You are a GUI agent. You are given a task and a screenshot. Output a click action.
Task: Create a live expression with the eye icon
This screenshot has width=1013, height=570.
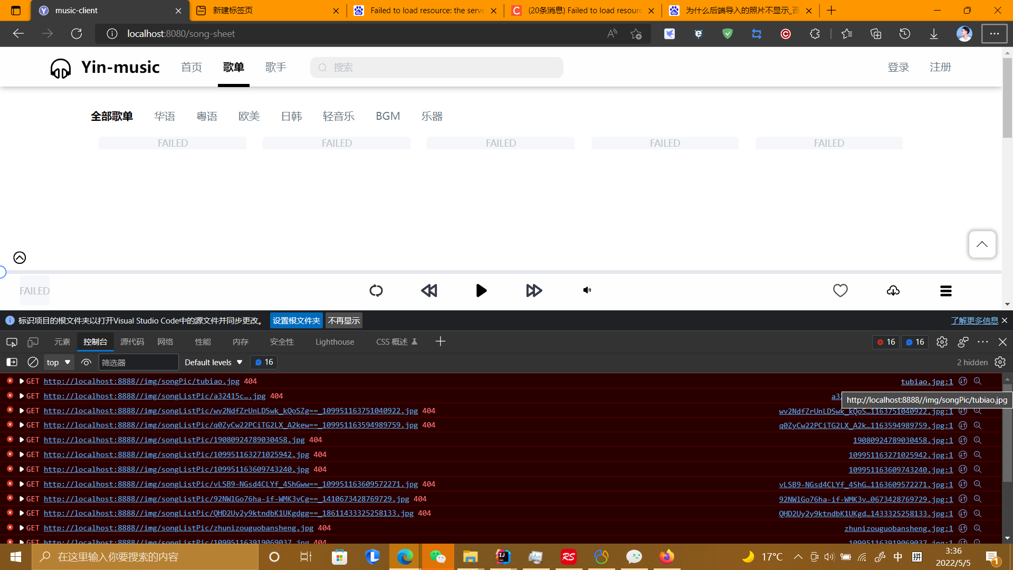tap(86, 362)
